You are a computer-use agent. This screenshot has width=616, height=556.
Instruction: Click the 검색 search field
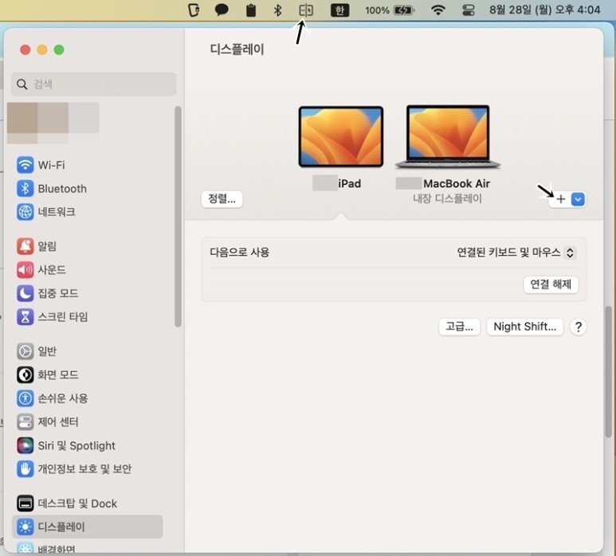93,84
